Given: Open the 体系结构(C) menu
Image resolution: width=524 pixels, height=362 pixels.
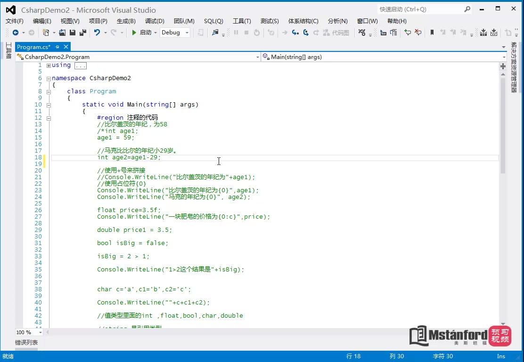Looking at the screenshot, I should [x=303, y=21].
